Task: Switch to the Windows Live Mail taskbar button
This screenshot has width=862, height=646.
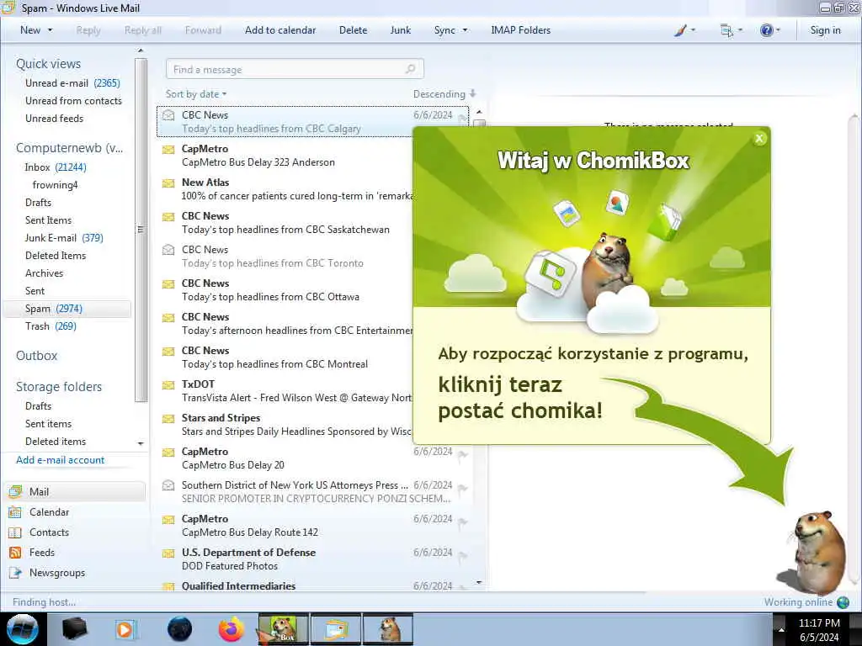Action: click(x=336, y=629)
